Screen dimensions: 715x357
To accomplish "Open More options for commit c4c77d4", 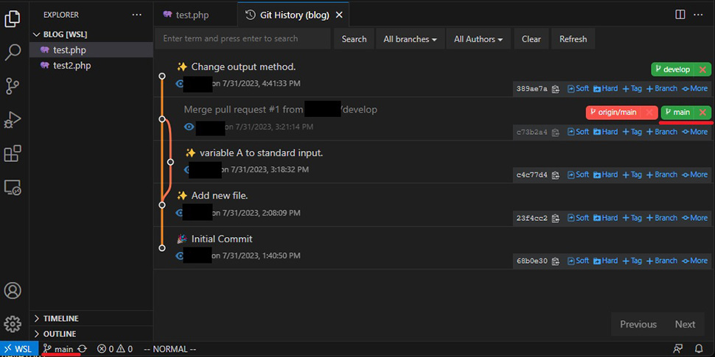I will pyautogui.click(x=694, y=174).
